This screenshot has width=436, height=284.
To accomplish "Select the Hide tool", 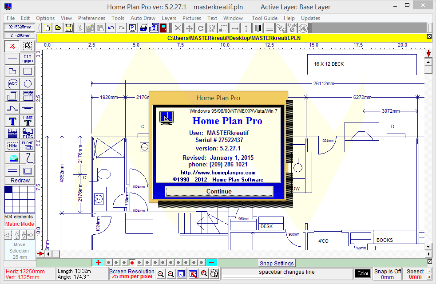I will [x=12, y=146].
